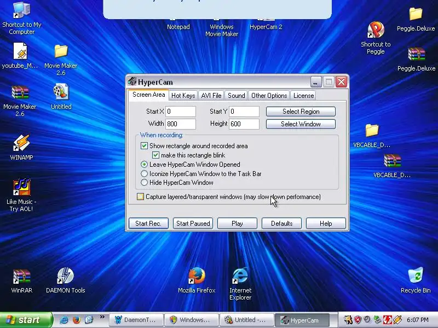Click the HyperCam title bar camera icon
This screenshot has height=328, width=438.
coord(132,81)
